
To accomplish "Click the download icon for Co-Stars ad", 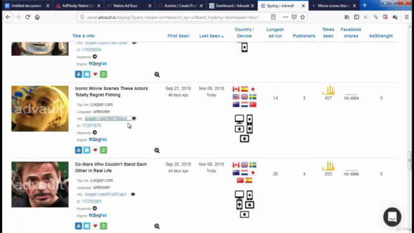I will (78, 226).
